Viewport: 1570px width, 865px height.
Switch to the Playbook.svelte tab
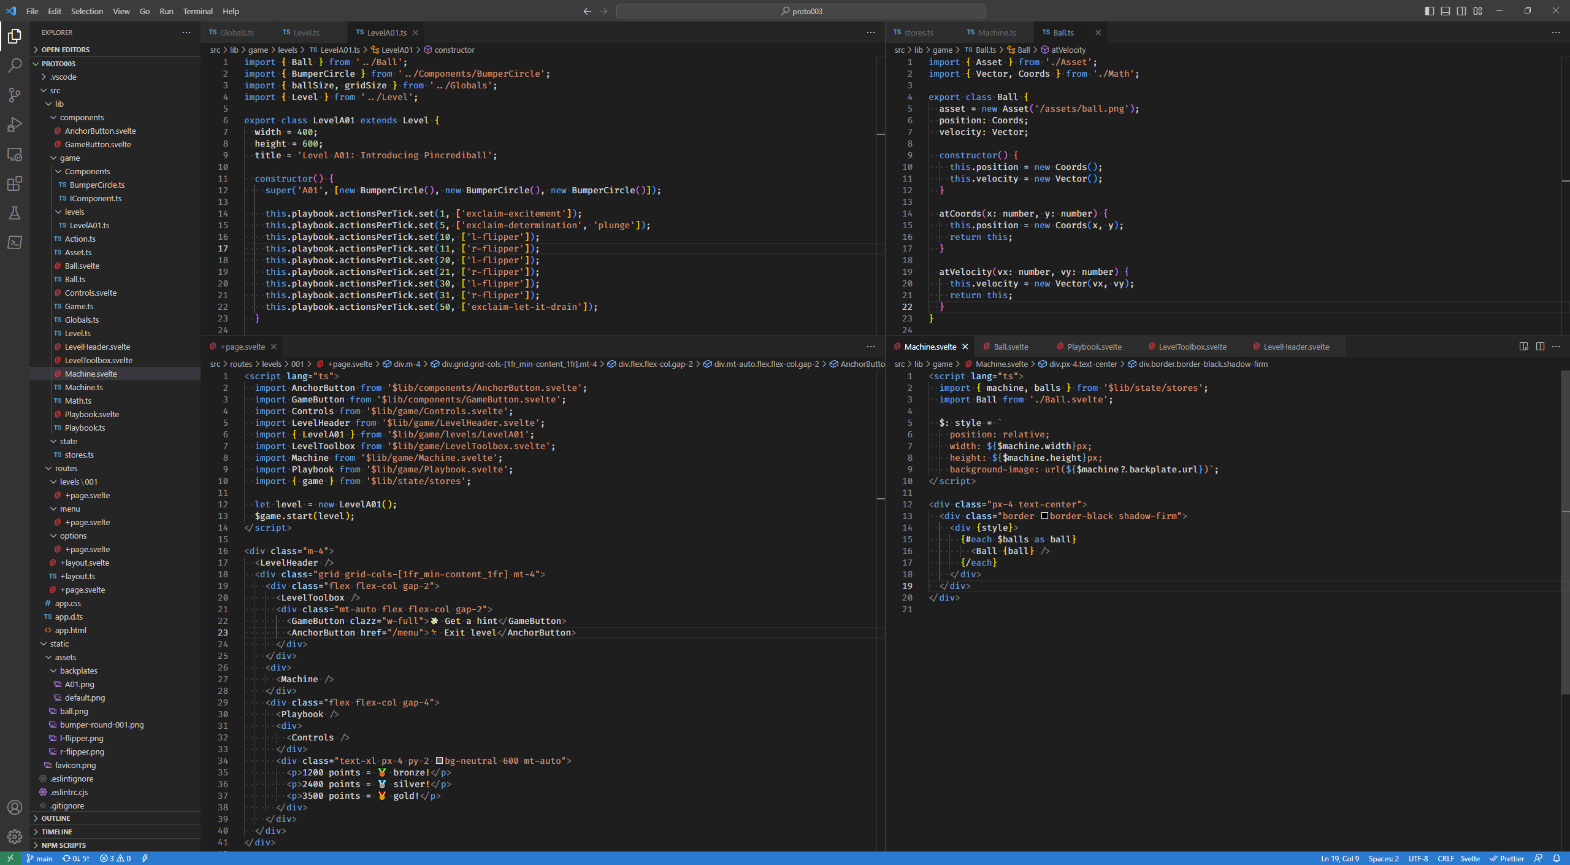pyautogui.click(x=1094, y=347)
